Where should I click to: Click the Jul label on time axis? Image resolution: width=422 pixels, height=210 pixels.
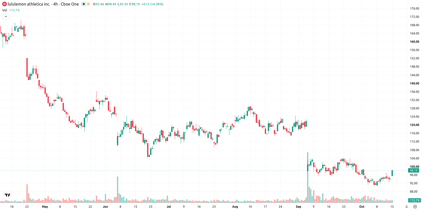[x=169, y=207]
